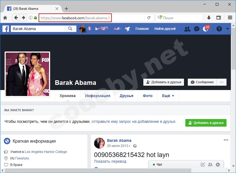
Task: Click the В браке relationship text
Action: coord(16,165)
